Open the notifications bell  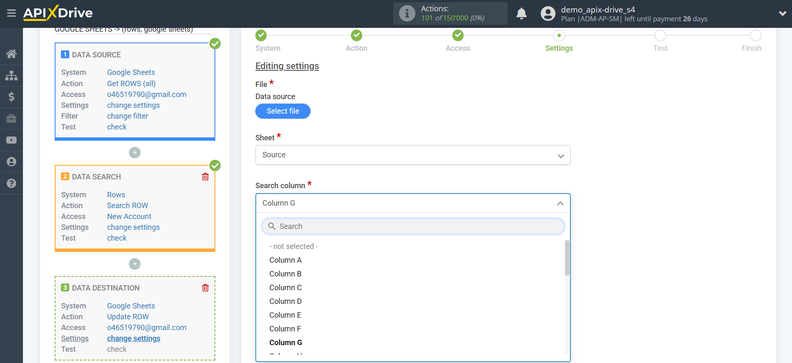tap(521, 14)
